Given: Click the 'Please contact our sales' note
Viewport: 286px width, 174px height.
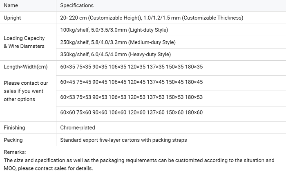Looking at the screenshot, I should point(25,91).
